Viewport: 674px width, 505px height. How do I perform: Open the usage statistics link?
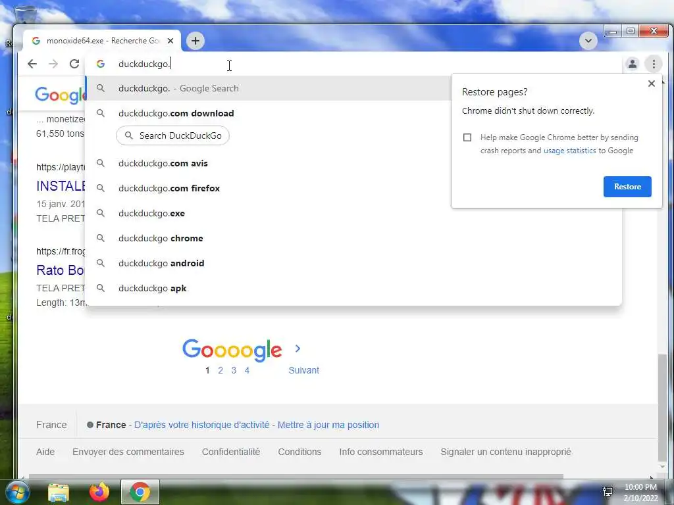click(569, 151)
